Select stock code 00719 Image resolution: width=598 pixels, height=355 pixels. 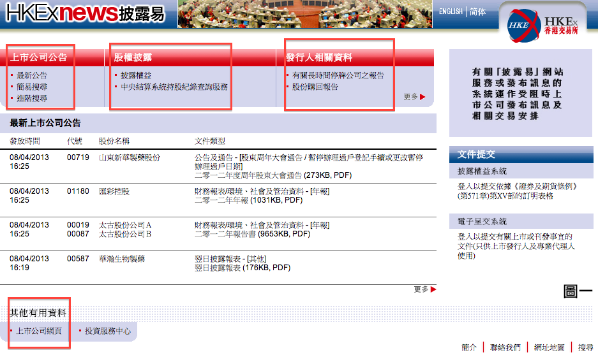(x=78, y=157)
